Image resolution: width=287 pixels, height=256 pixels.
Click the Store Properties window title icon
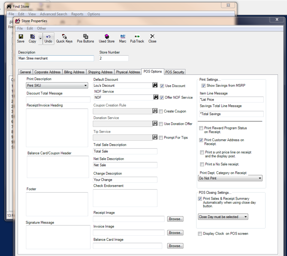coord(17,21)
